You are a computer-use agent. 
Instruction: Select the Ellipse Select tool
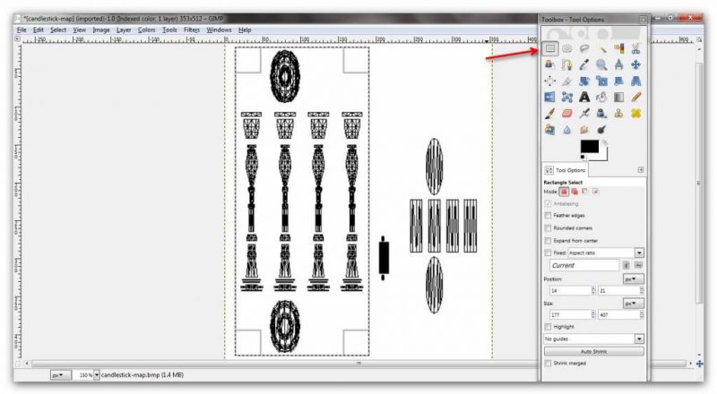(566, 49)
